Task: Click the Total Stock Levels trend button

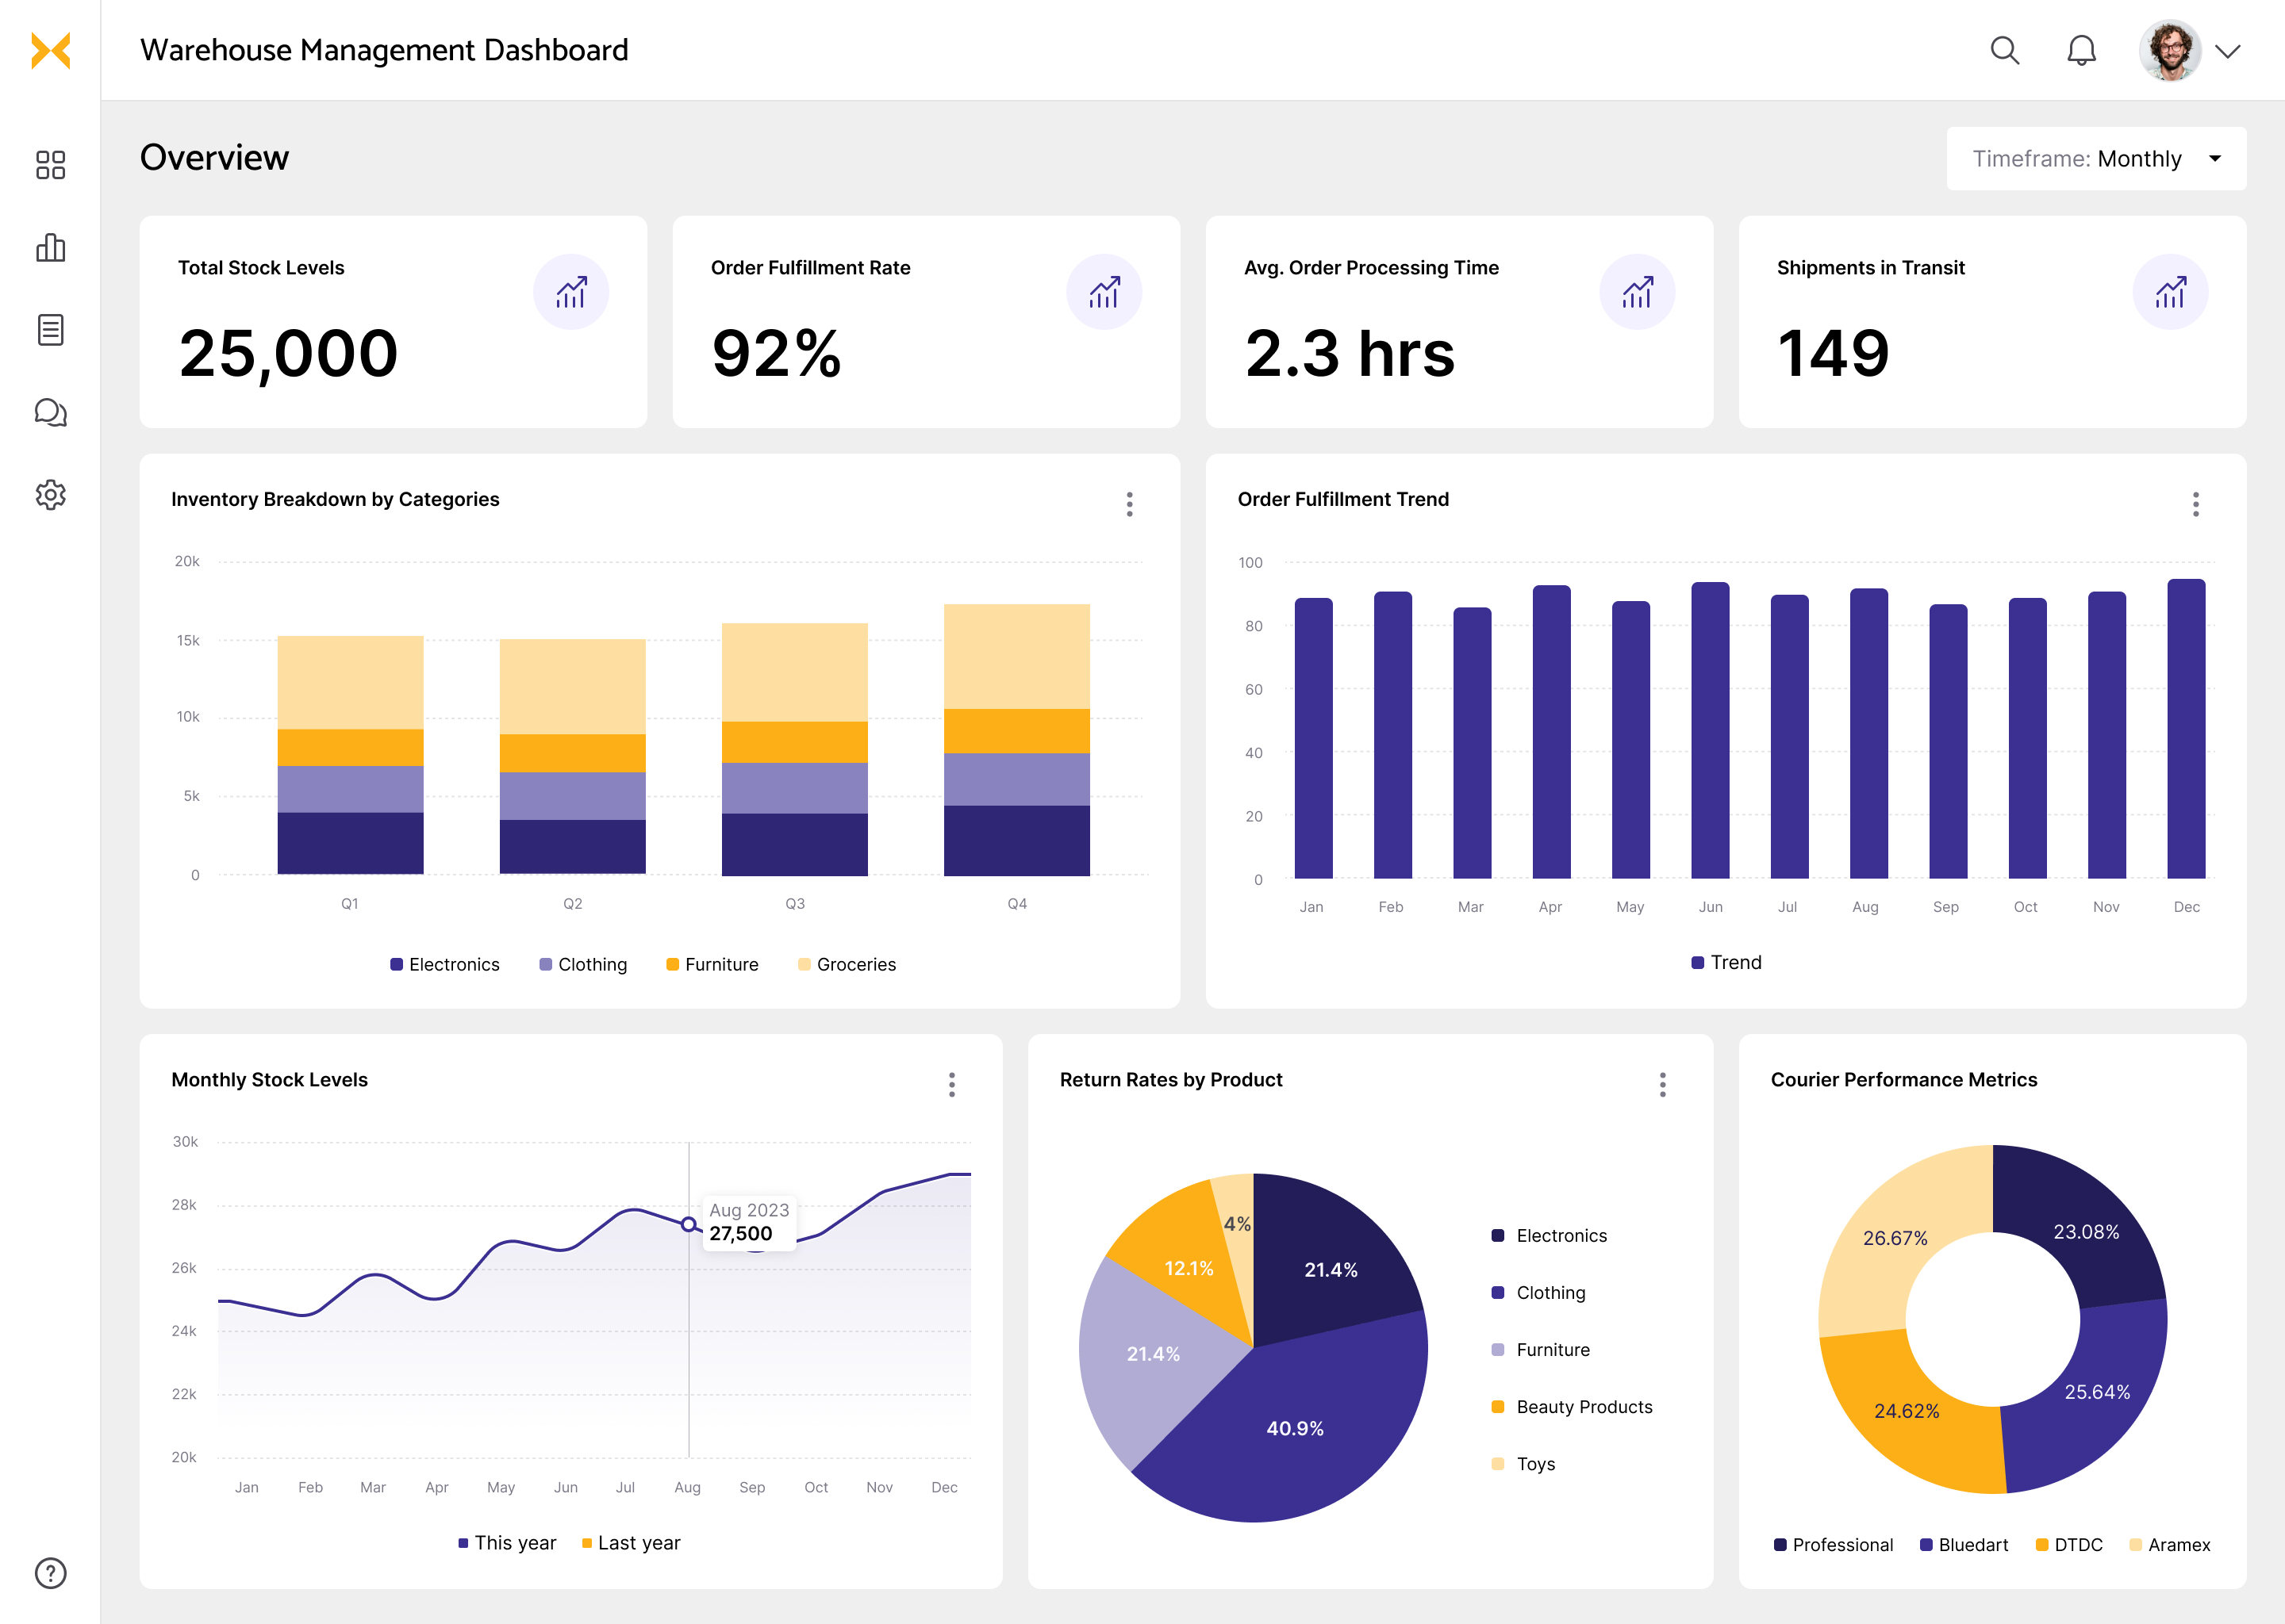Action: point(570,292)
